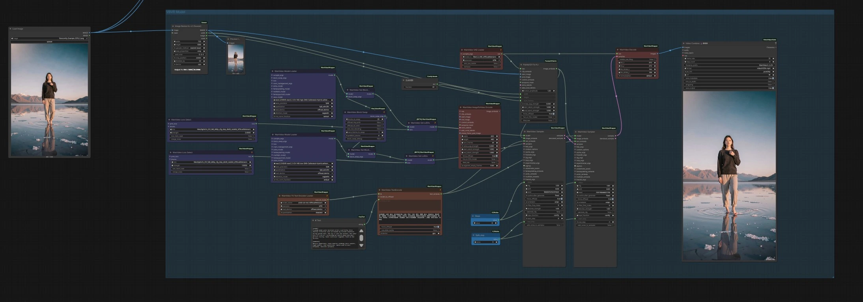Increase width arrow in Image Resize node
Image resolution: width=863 pixels, height=302 pixels.
coord(204,41)
